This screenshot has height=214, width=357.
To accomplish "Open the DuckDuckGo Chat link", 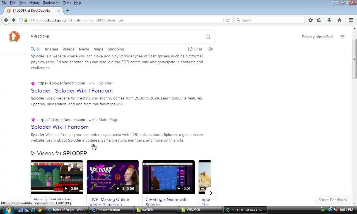I will point(195,49).
